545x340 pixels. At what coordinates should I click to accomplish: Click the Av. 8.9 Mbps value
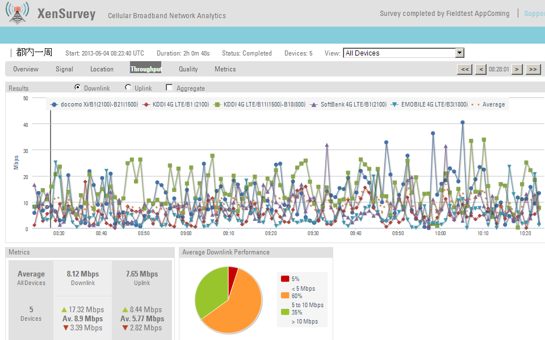pos(83,318)
